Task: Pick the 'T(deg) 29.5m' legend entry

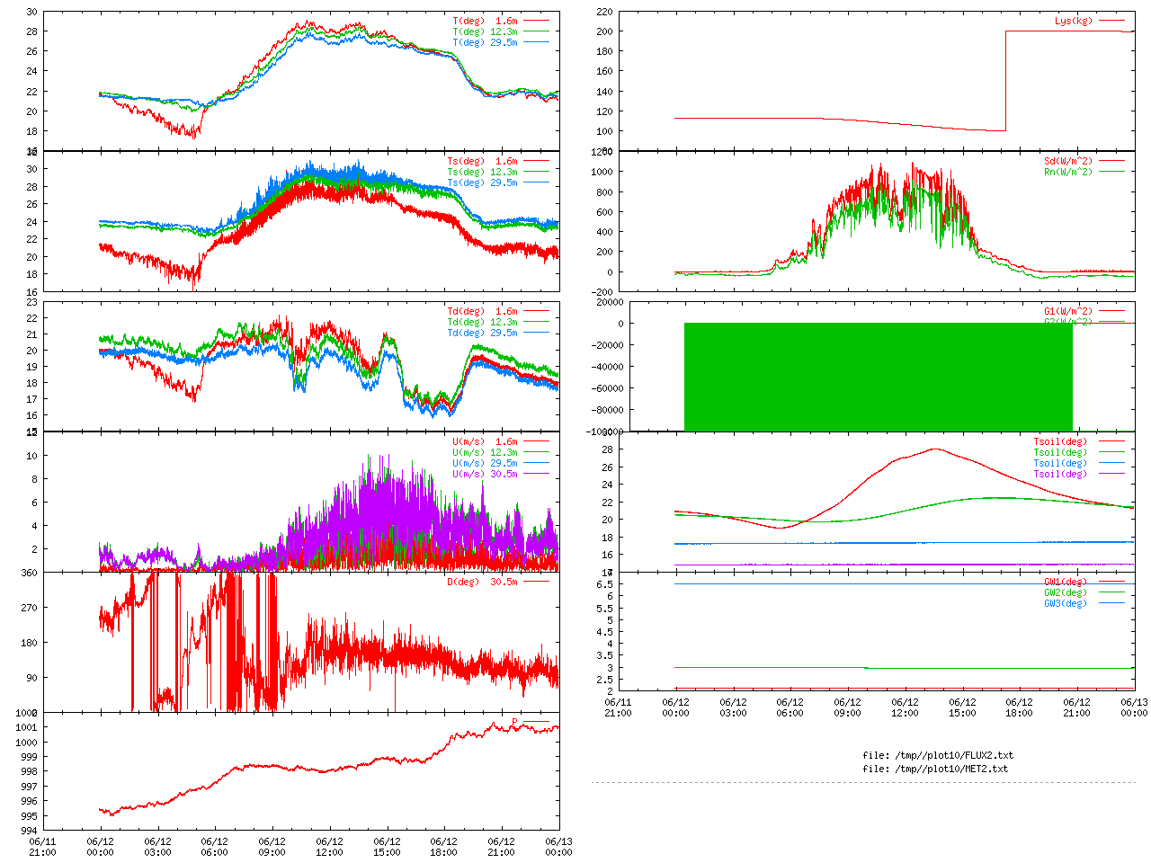Action: point(485,42)
